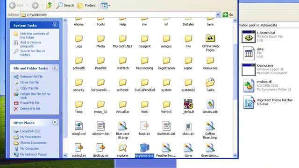Click the file list scroll up arrow

235,20
